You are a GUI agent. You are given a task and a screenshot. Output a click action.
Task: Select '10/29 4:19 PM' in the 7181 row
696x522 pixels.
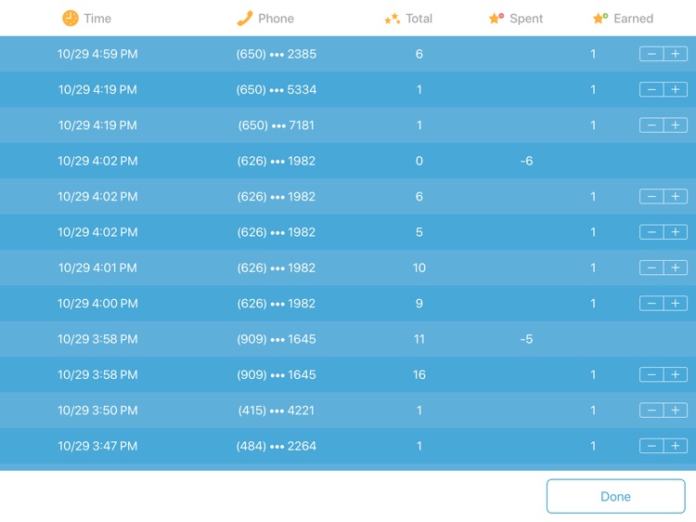97,124
